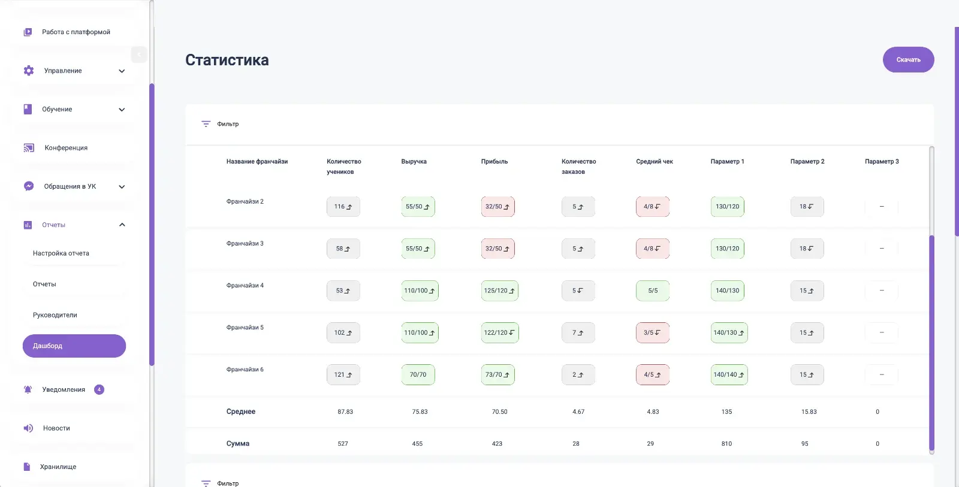Click the 125/120 profit cell of Франчайзи 4
Screen dimensions: 959x487
tap(500, 291)
